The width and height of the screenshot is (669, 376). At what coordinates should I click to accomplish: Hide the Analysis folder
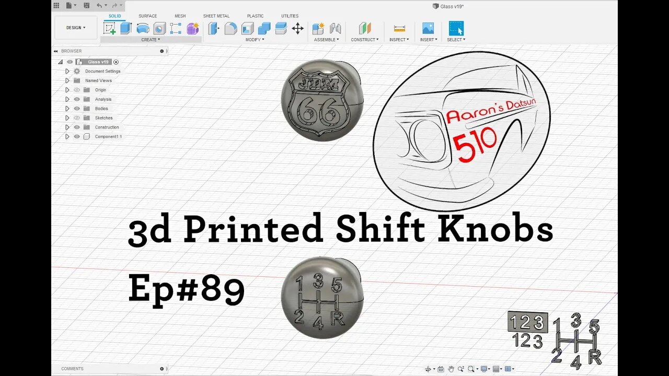[77, 99]
